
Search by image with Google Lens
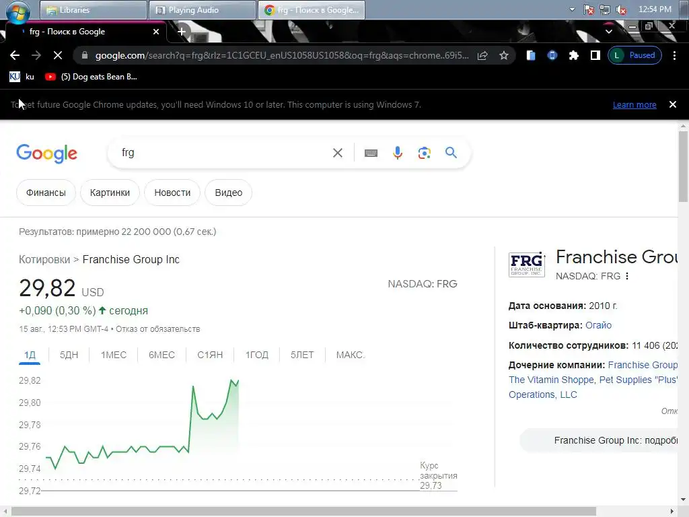pos(424,153)
